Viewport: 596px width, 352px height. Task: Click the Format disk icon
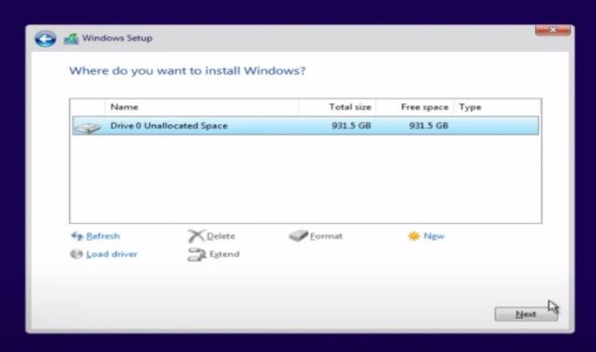[298, 236]
